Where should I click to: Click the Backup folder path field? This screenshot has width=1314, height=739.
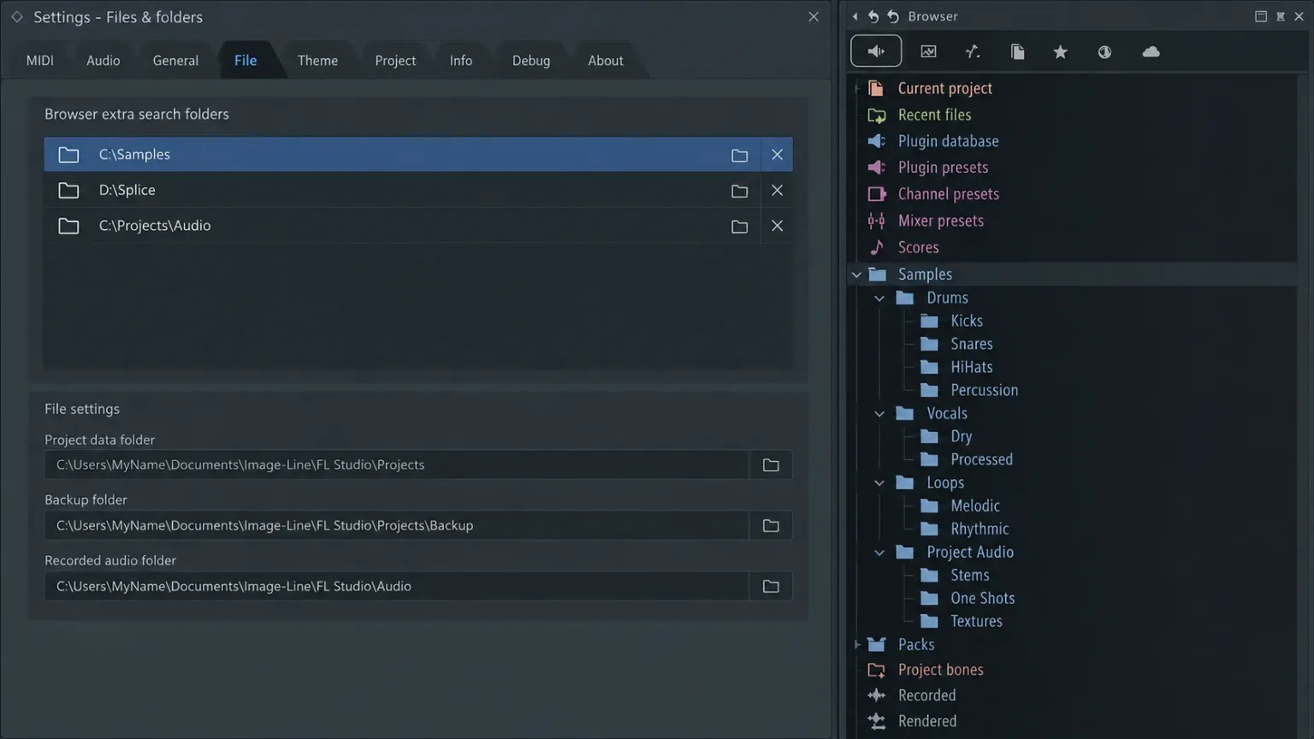click(397, 525)
